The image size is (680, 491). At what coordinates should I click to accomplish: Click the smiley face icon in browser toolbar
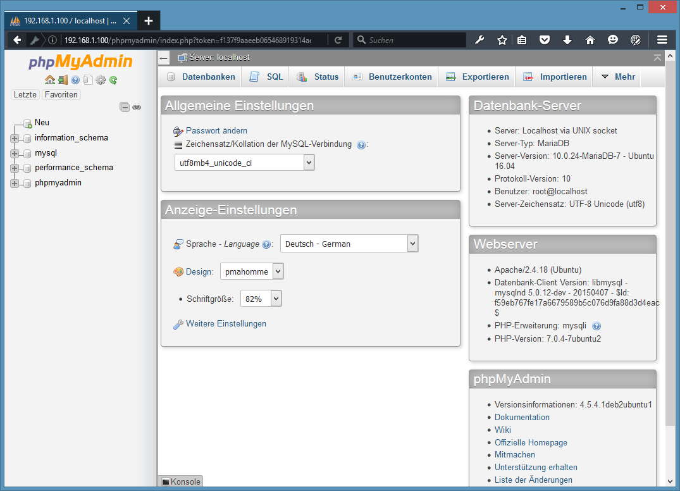pos(613,40)
